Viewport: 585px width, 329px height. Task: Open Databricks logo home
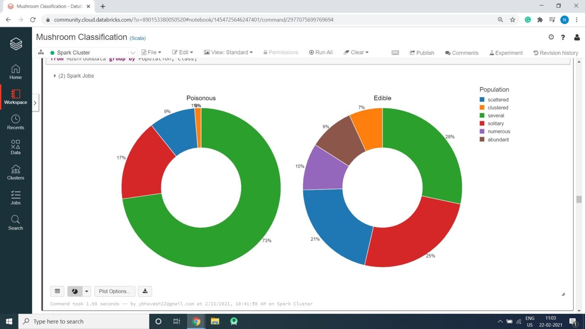click(x=16, y=44)
